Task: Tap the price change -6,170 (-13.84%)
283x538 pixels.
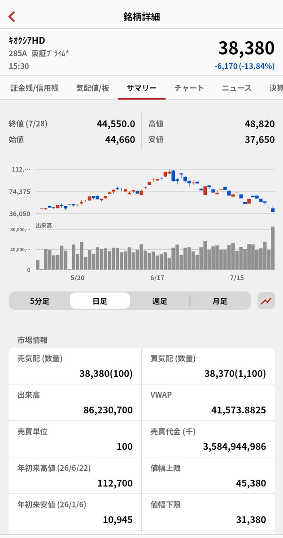Action: [244, 66]
